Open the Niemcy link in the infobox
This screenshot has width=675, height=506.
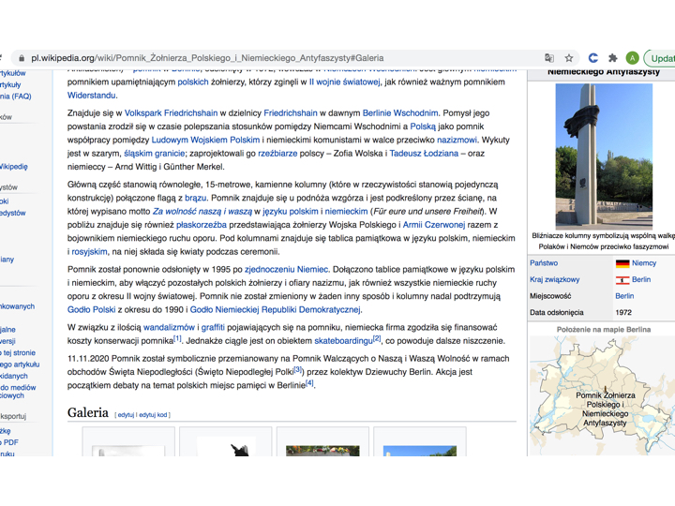point(644,263)
